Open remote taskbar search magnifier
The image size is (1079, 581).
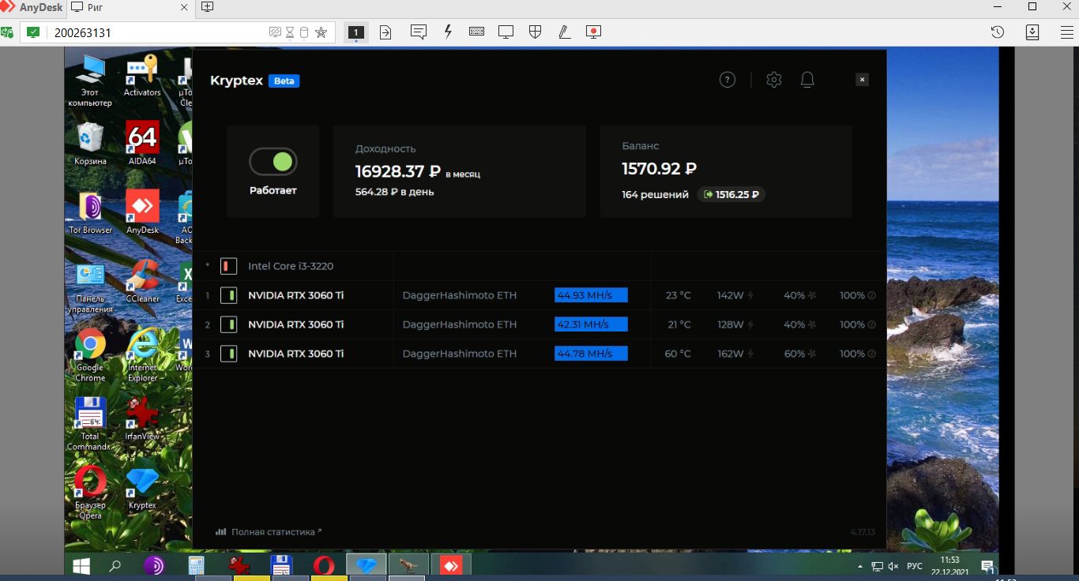point(115,565)
